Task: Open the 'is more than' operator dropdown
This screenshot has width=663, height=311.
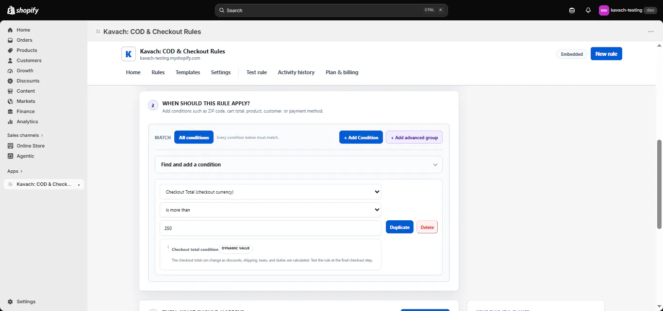Action: coord(270,210)
